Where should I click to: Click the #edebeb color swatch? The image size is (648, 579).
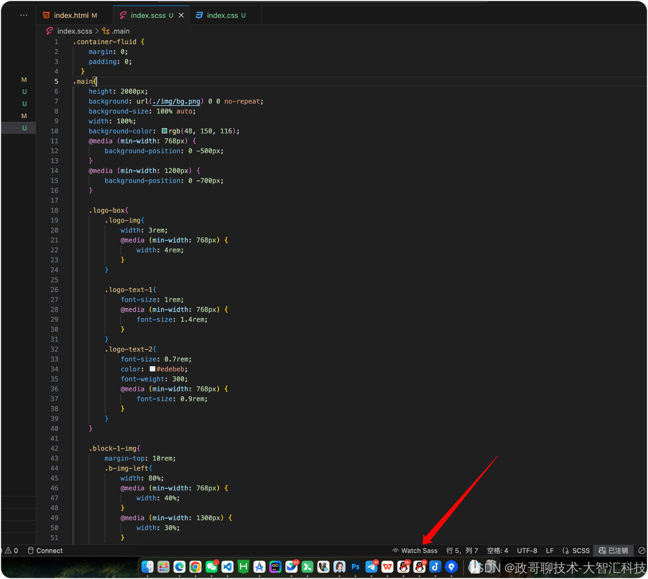pos(152,369)
